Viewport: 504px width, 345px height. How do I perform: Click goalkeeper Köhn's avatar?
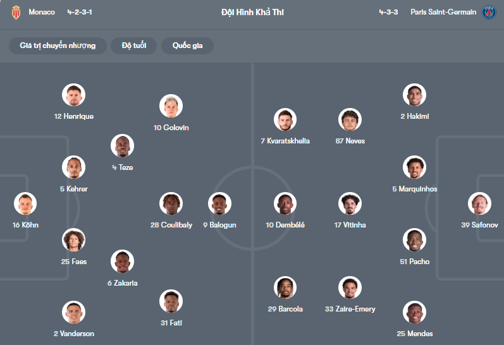[25, 204]
